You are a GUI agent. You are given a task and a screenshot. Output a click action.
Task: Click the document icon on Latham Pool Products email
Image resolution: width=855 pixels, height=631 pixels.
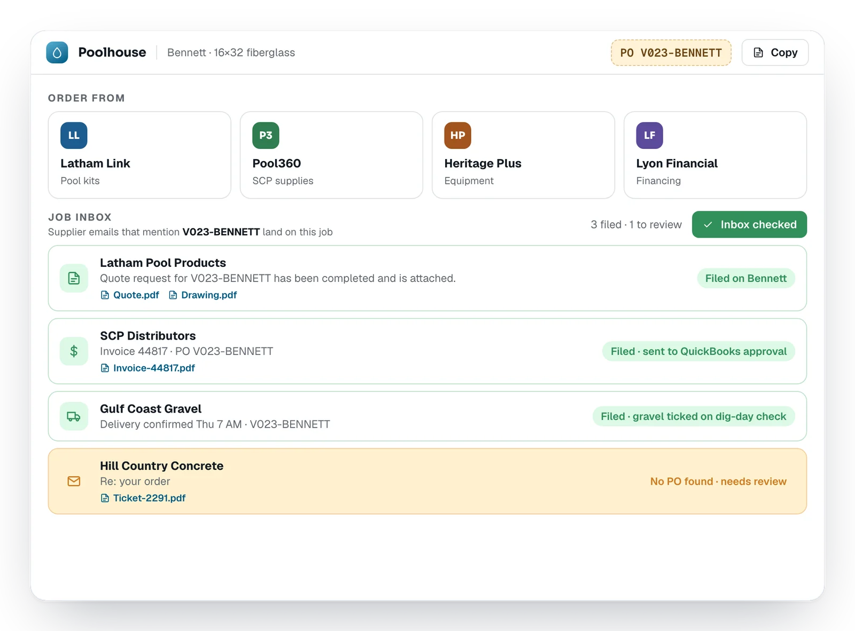click(x=74, y=278)
